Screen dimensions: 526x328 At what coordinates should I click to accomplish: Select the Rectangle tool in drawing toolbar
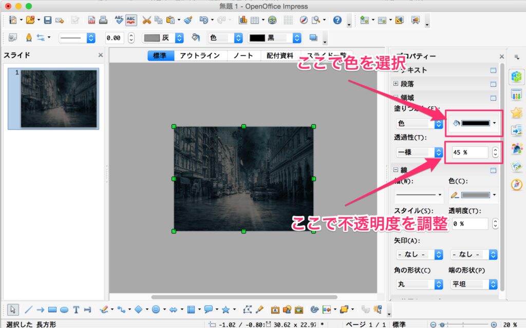52,310
